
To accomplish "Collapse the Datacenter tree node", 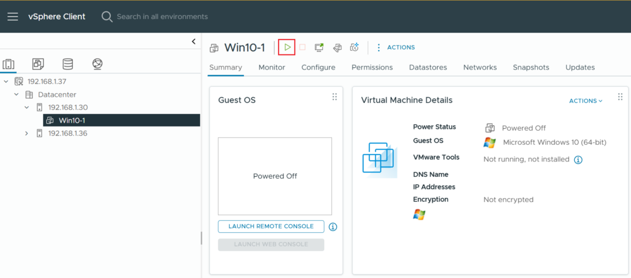I will point(17,94).
